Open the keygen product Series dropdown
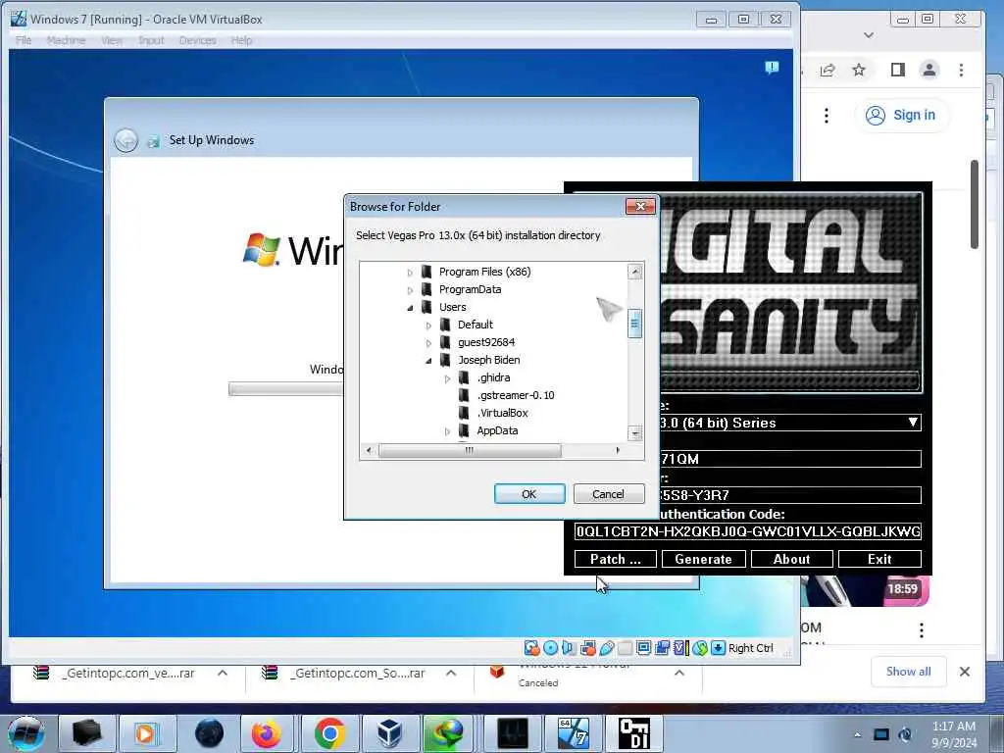 [913, 423]
